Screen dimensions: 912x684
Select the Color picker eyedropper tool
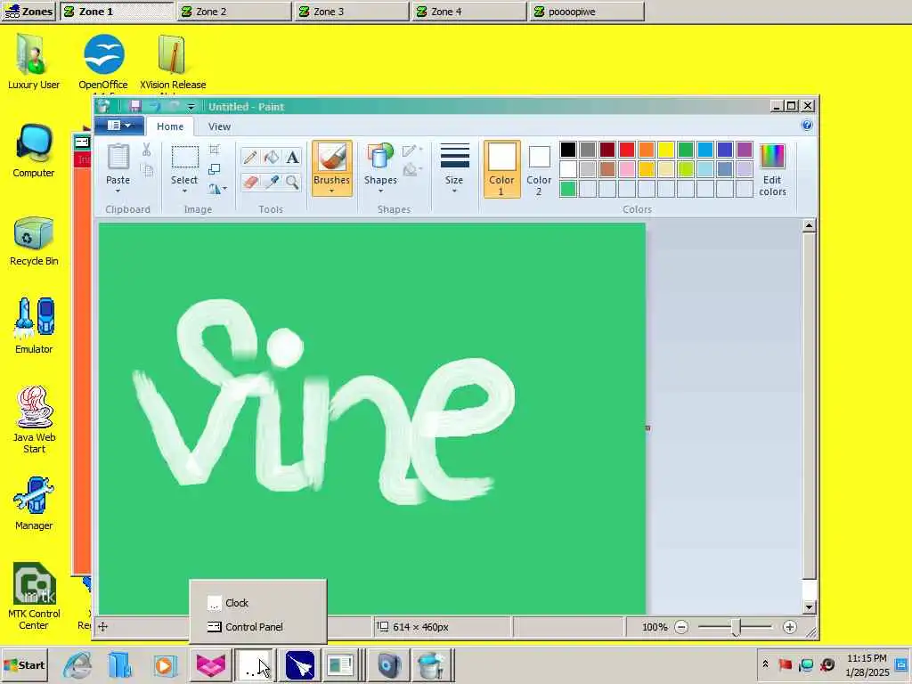271,182
